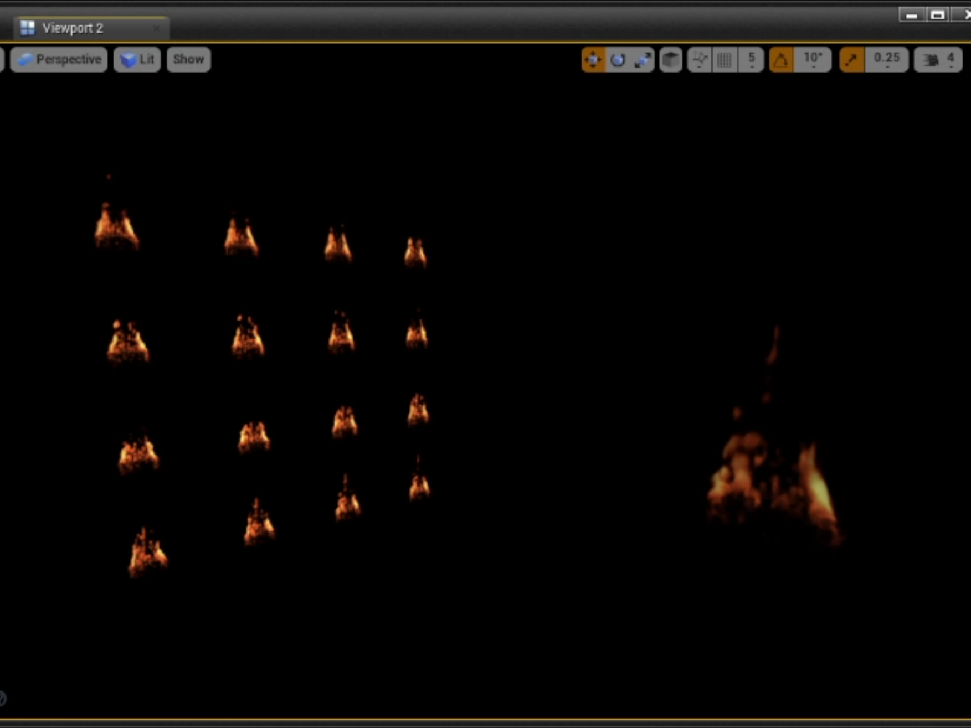Open the grid snap size 5 dropdown
971x728 pixels.
tap(752, 60)
